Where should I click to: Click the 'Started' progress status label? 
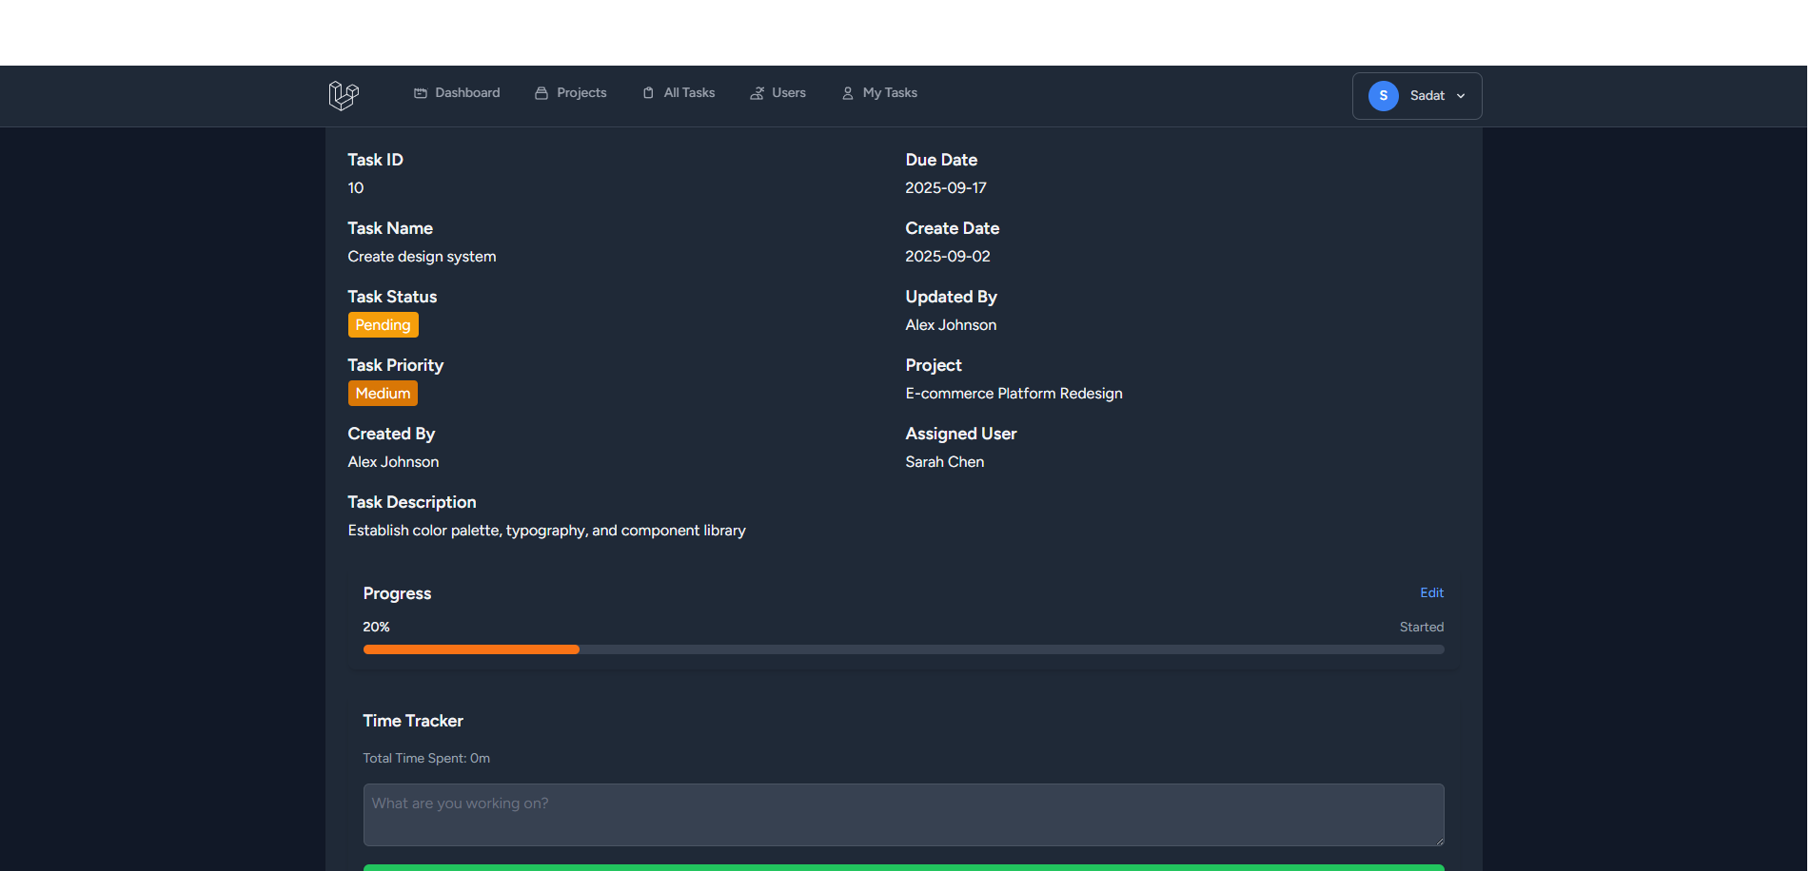point(1422,627)
